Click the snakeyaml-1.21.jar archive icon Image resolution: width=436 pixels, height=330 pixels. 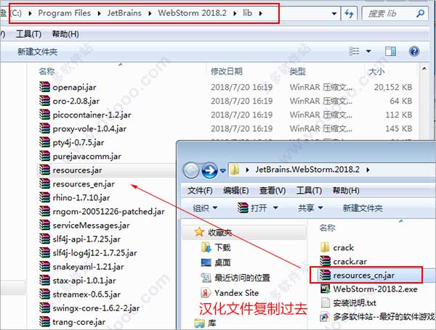(x=44, y=266)
